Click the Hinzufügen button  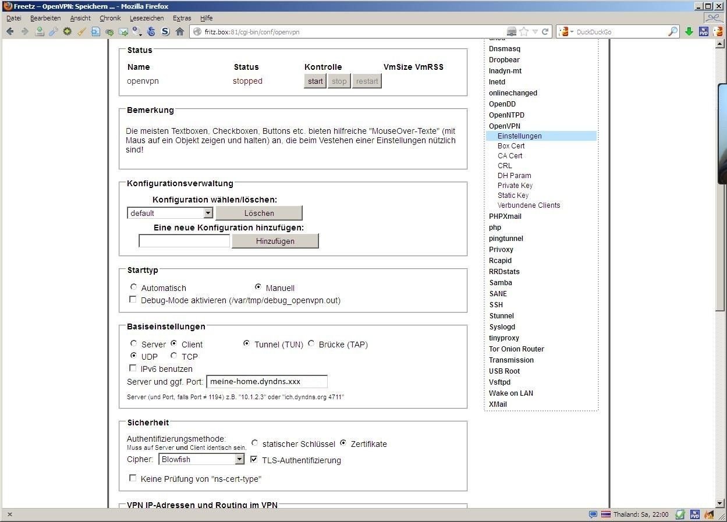coord(275,241)
